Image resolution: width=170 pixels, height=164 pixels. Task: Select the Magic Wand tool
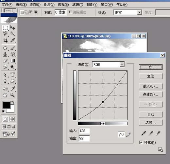[x=12, y=34]
